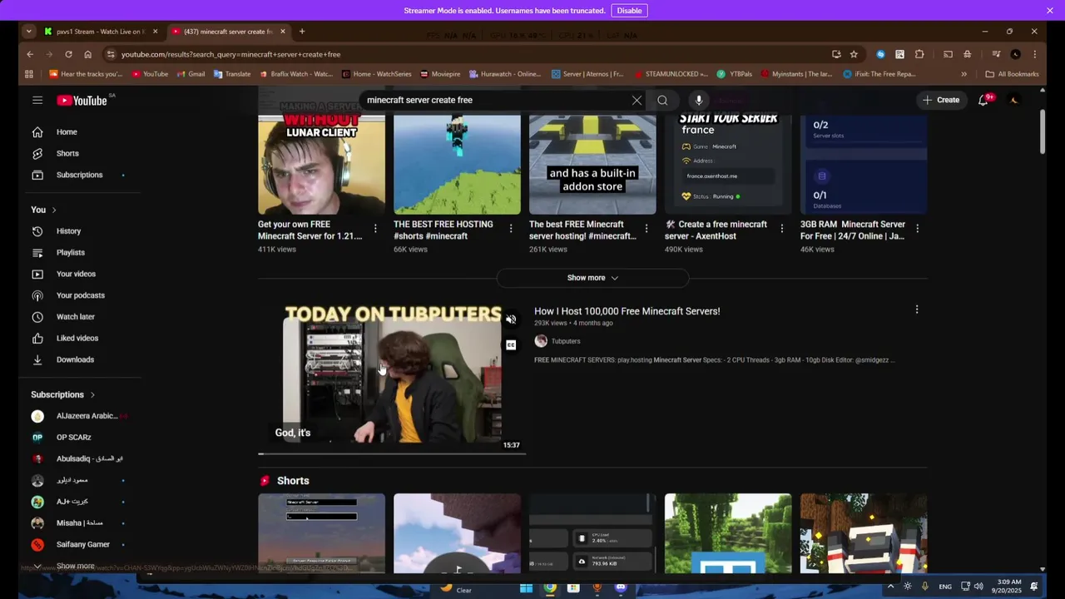Screen dimensions: 1065x599
Task: Expand Show more under shorts shelf
Action: coord(592,278)
